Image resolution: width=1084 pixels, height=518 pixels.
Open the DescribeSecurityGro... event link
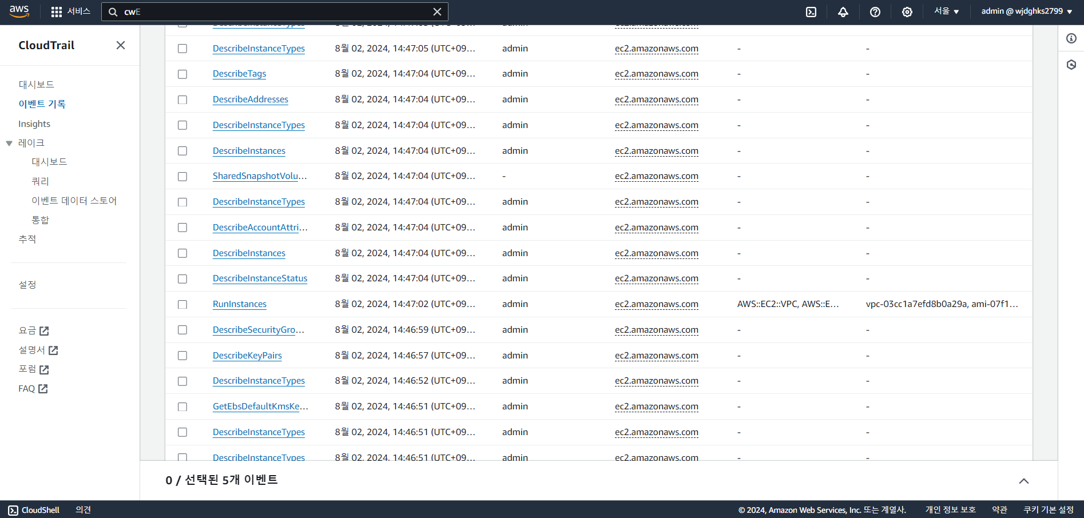(259, 330)
